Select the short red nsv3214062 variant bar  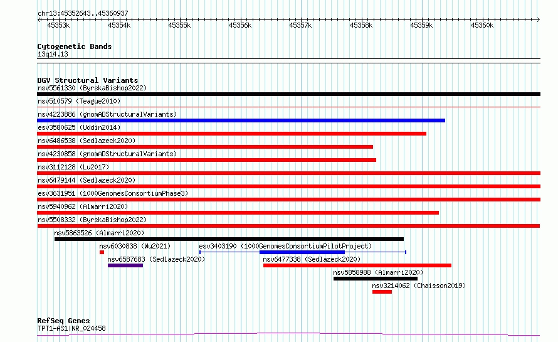tap(382, 292)
